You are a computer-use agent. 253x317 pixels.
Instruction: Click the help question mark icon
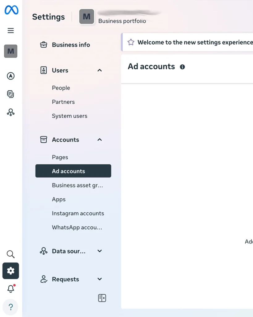tap(11, 307)
